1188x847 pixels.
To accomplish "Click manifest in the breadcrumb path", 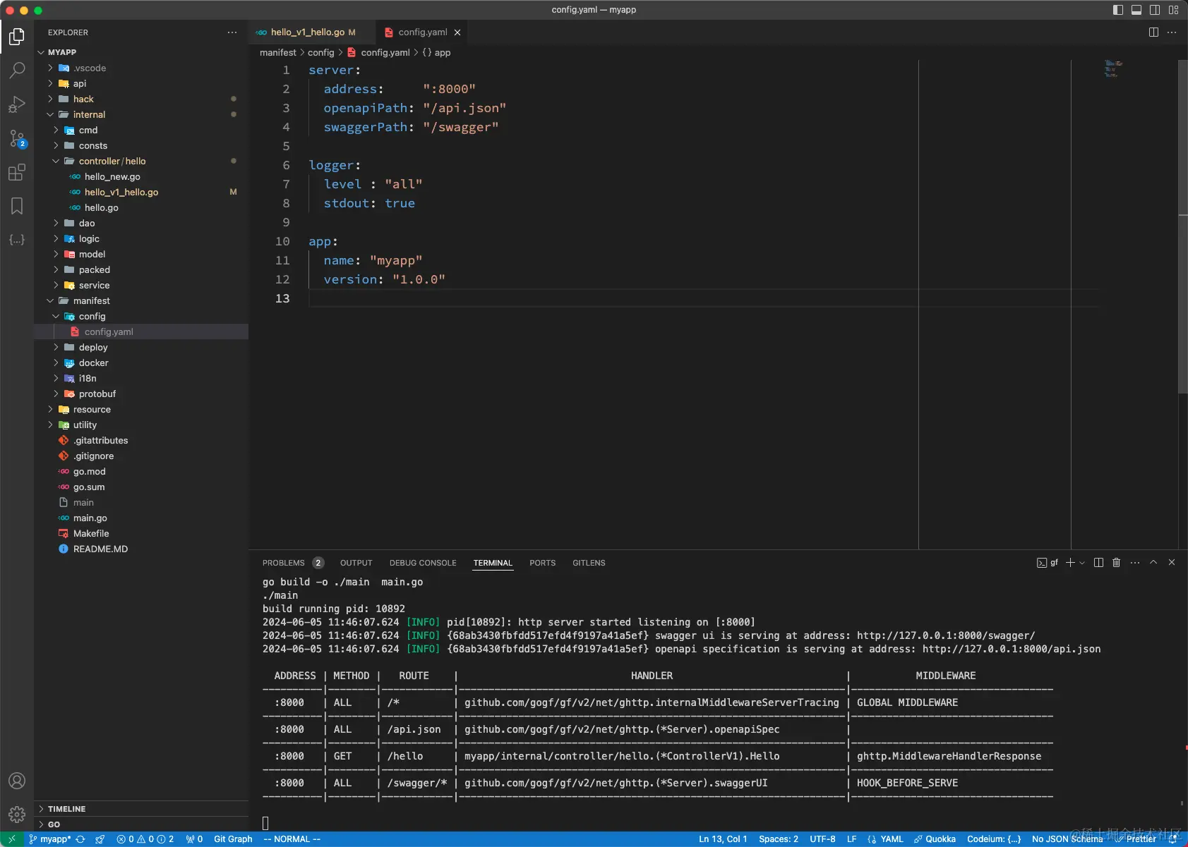I will tap(278, 52).
